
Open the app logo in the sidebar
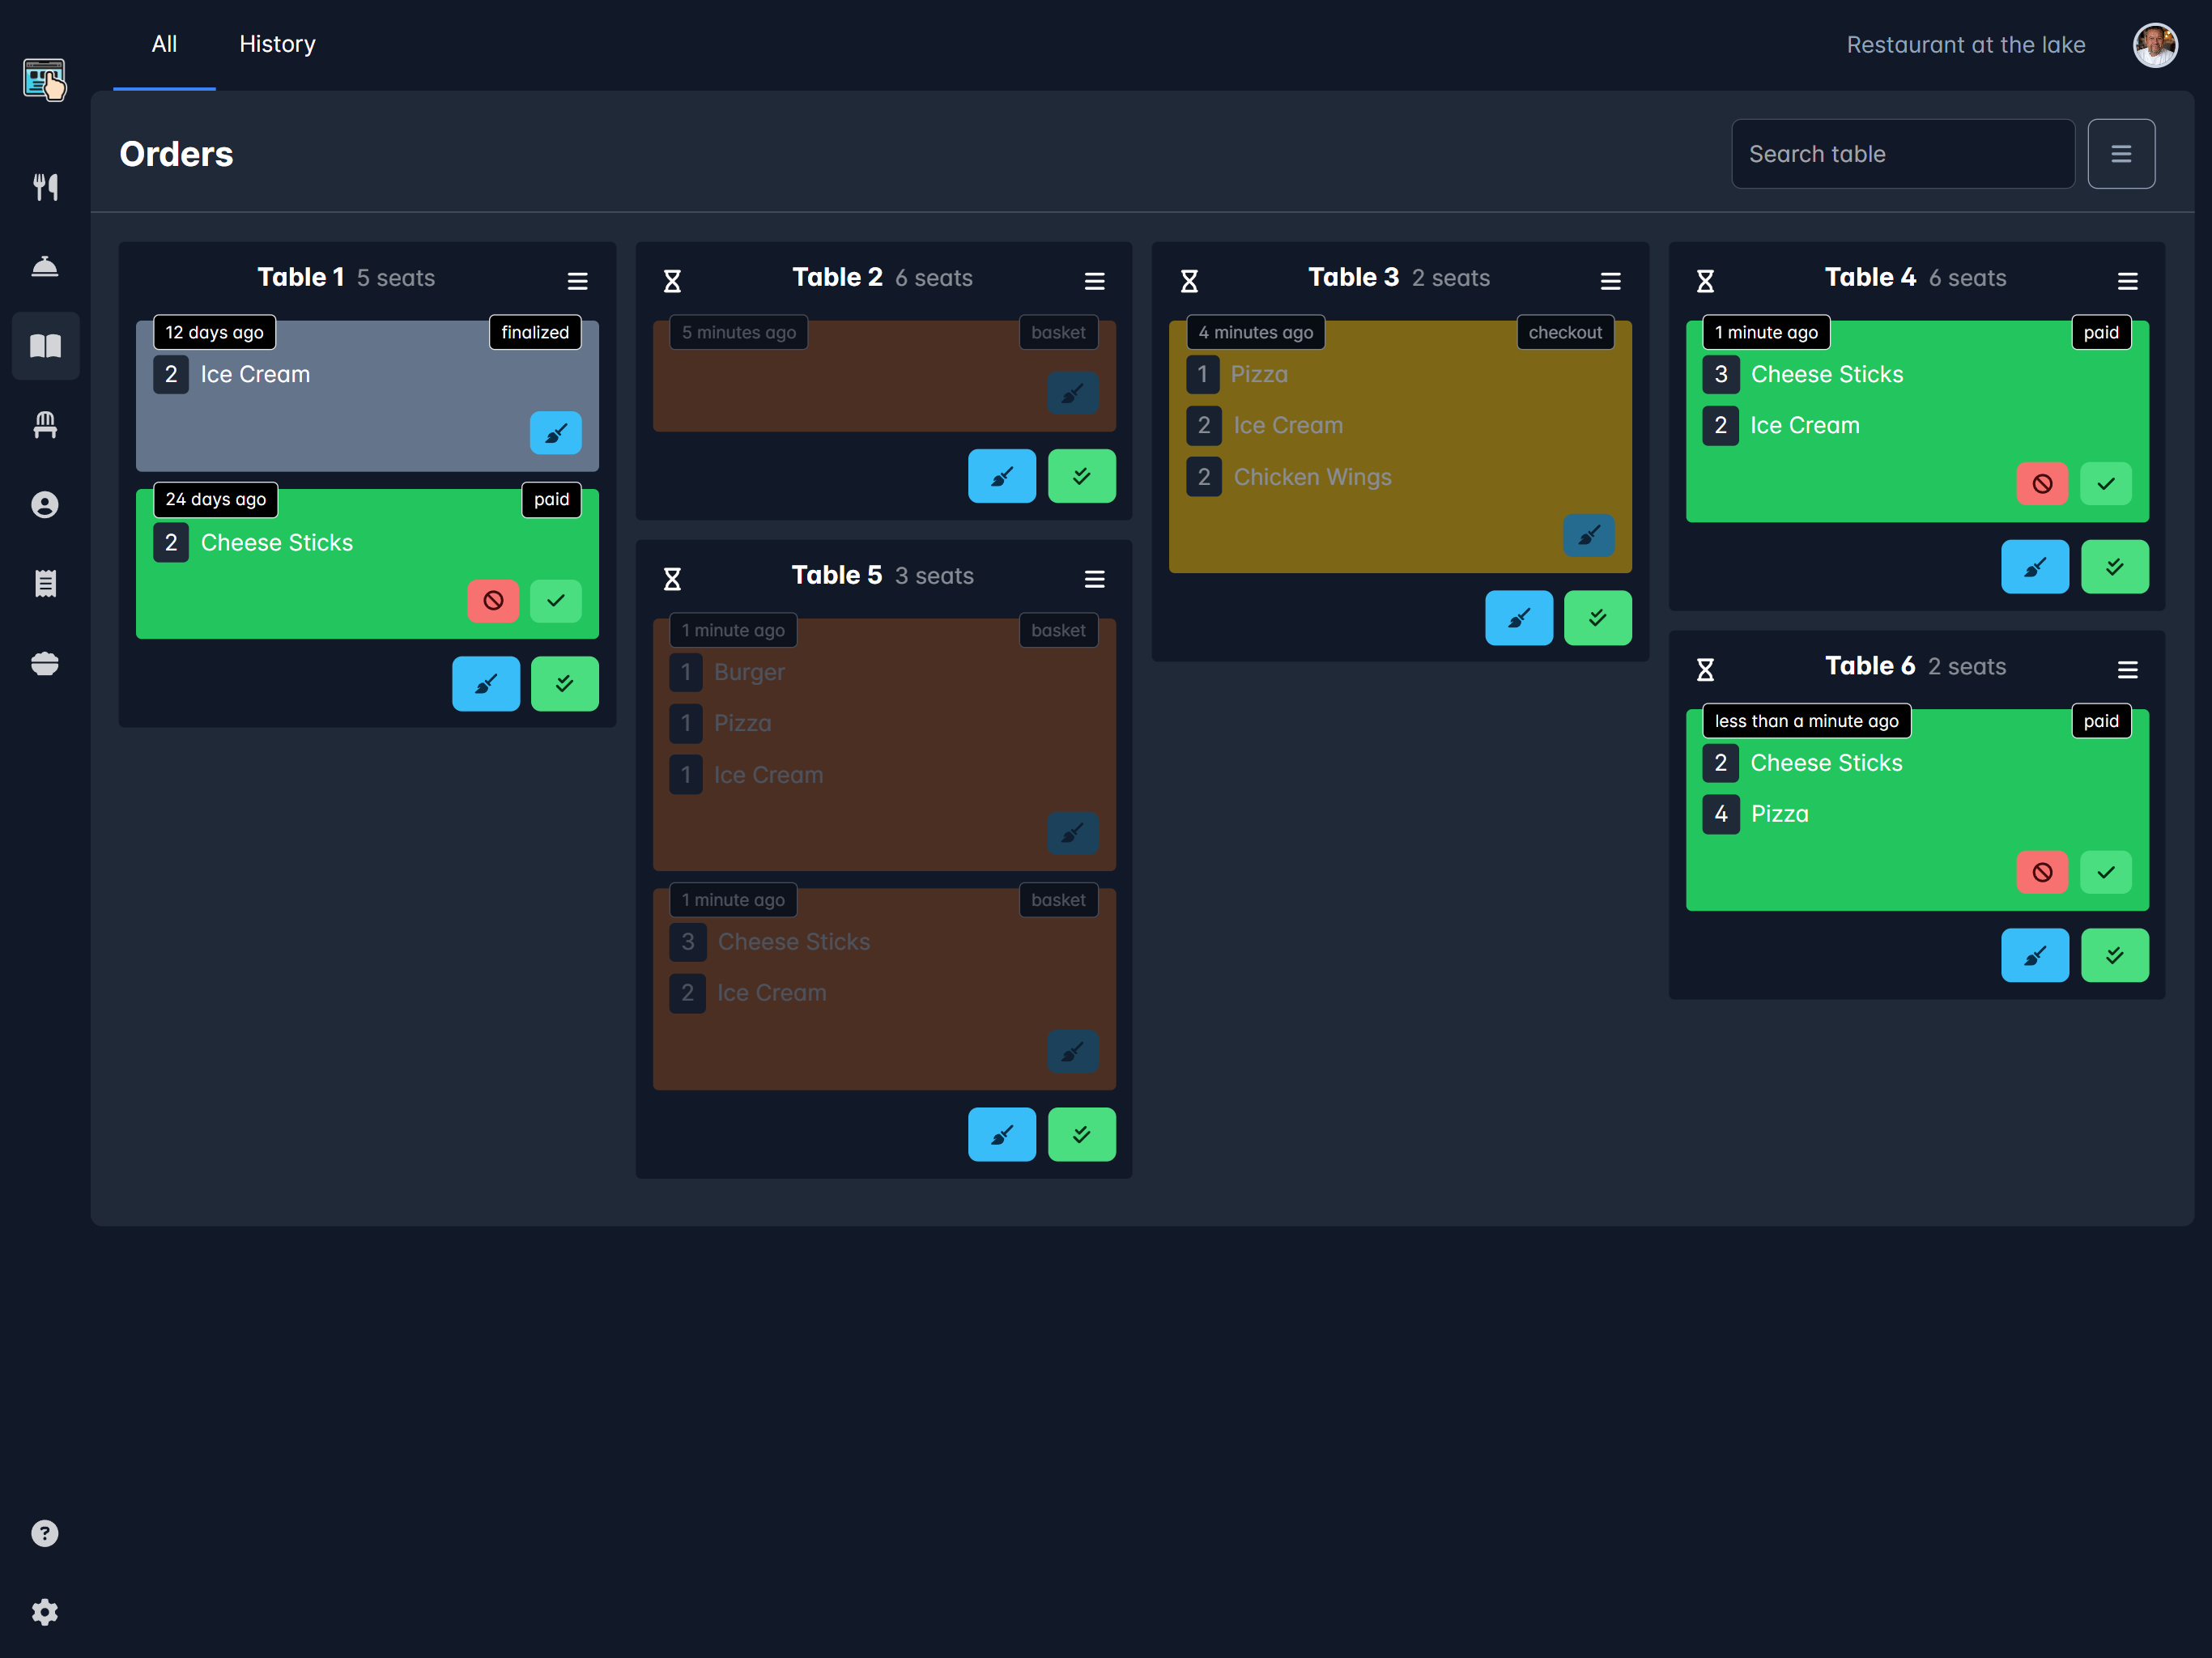pos(45,79)
